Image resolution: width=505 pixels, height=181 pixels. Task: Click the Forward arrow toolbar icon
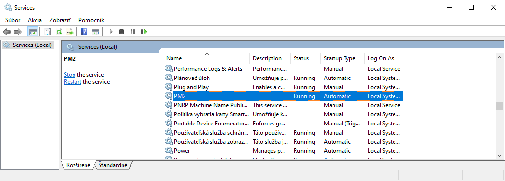18,32
